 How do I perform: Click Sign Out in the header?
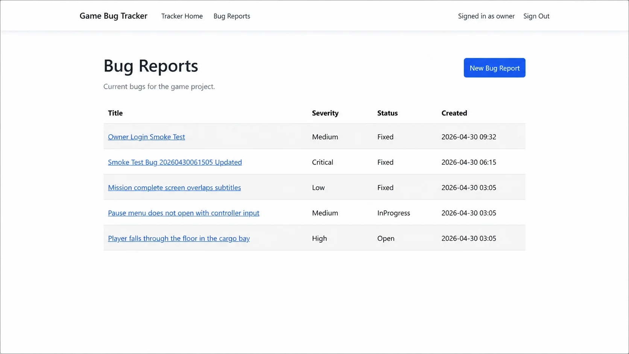coord(536,16)
